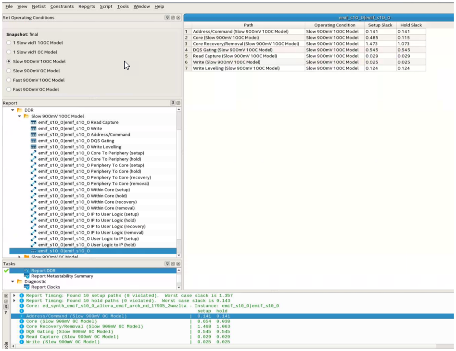
Task: Pin the Set Operating Conditions panel
Action: (x=167, y=18)
